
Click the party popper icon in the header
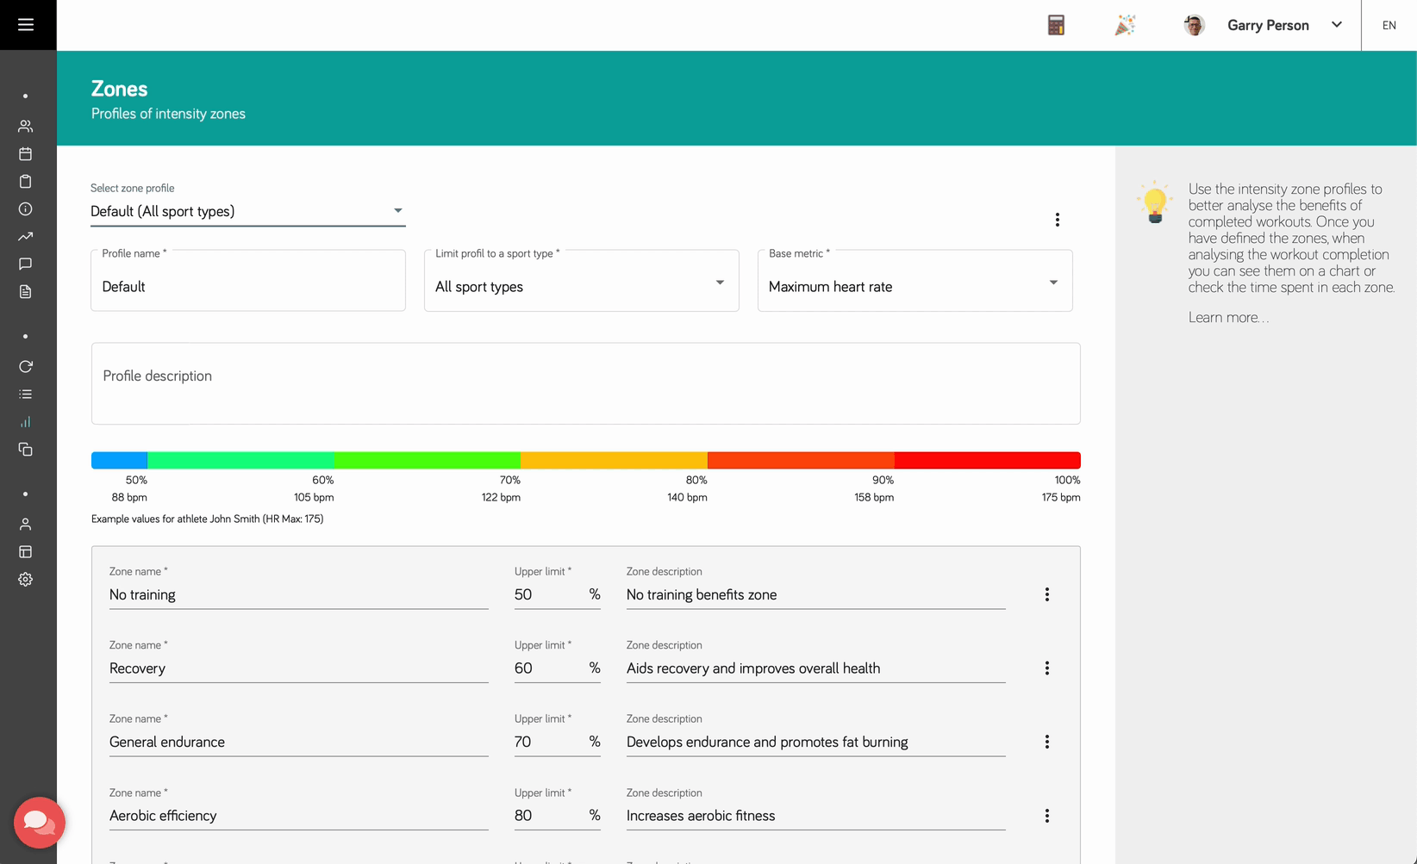coord(1125,25)
